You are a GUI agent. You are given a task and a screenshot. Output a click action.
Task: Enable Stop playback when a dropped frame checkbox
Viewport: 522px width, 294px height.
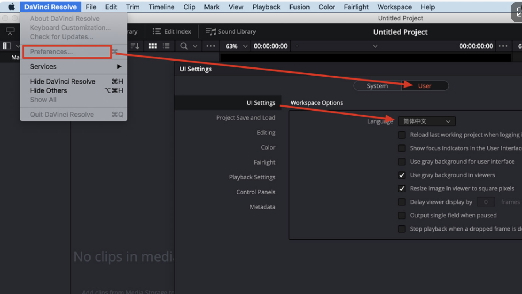[x=402, y=229]
